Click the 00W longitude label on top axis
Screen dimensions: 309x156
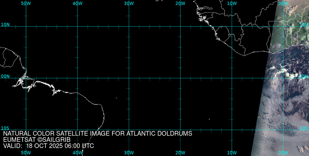tap(283, 3)
